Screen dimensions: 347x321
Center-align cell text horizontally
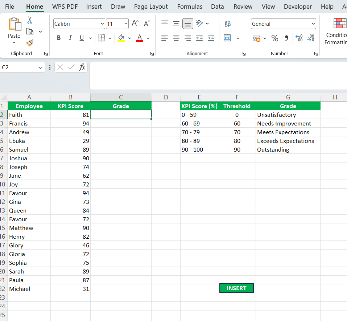[176, 38]
